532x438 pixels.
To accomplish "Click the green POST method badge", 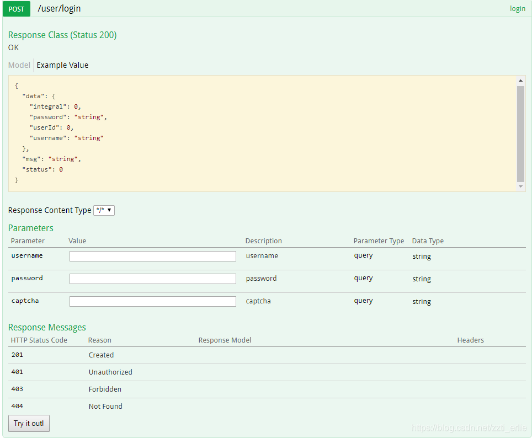I will click(x=16, y=9).
